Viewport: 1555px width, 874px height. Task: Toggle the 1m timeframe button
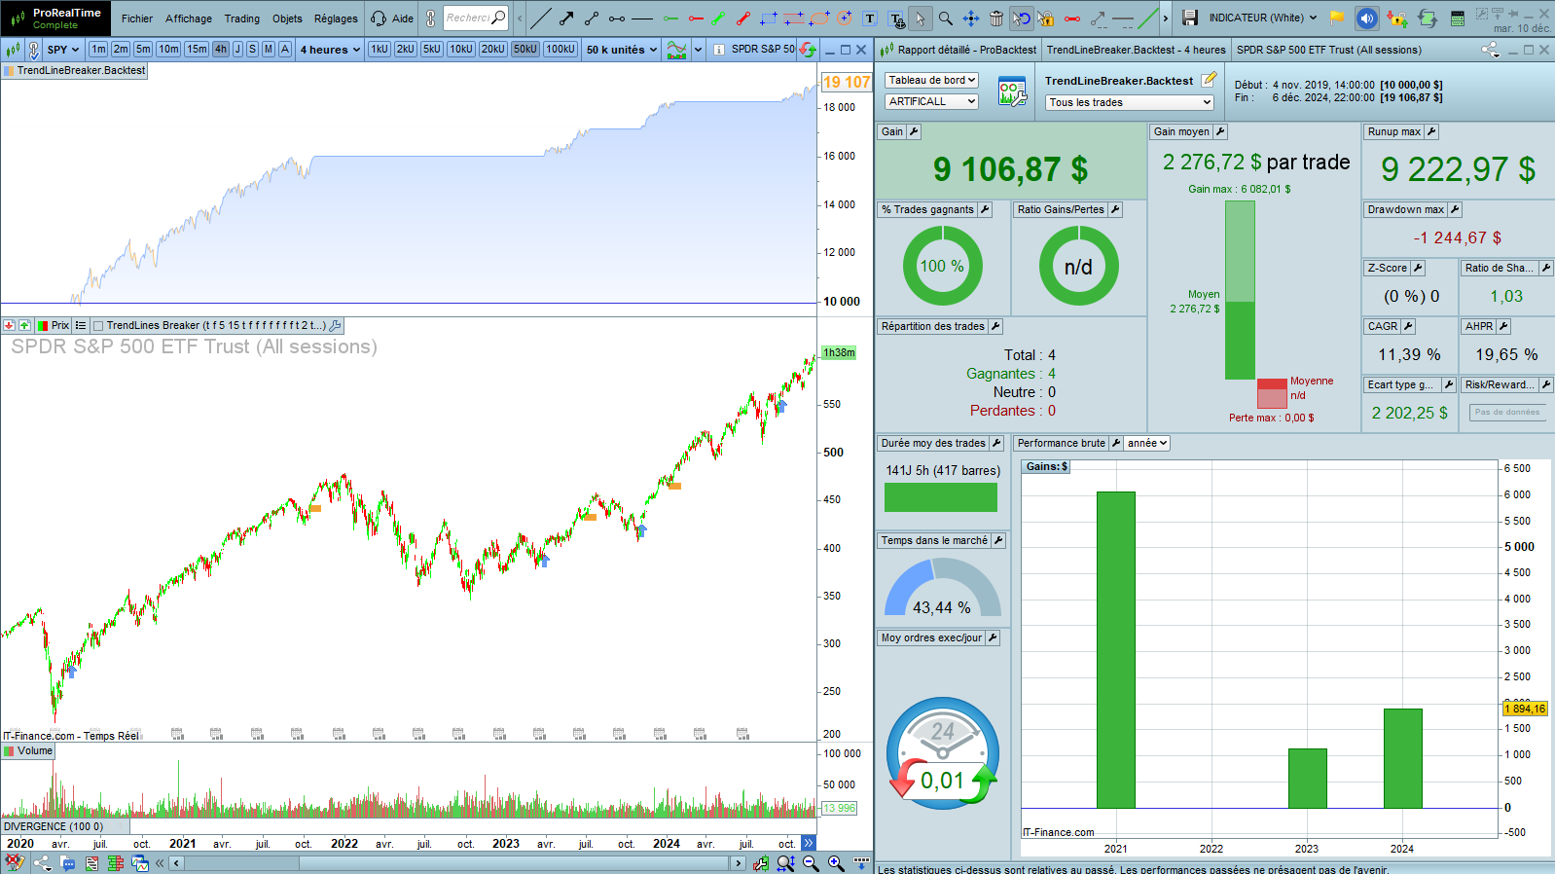(98, 49)
